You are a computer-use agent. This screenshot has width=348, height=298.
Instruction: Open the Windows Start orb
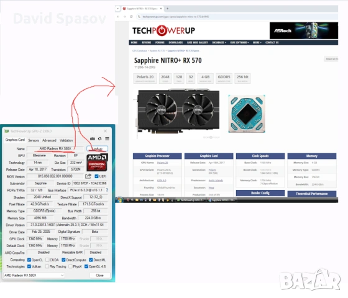click(x=119, y=200)
